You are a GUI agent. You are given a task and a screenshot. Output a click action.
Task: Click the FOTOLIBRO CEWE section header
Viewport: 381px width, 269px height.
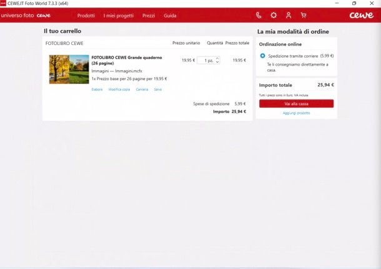(64, 43)
